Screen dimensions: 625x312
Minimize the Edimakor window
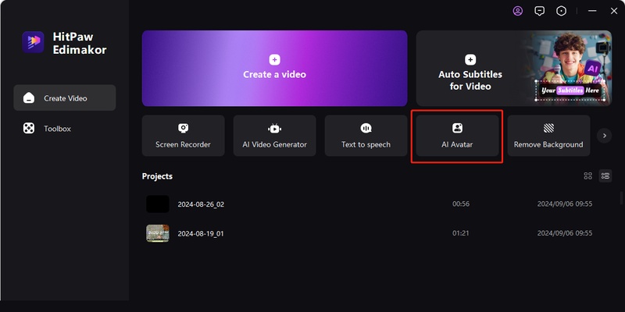pos(591,11)
